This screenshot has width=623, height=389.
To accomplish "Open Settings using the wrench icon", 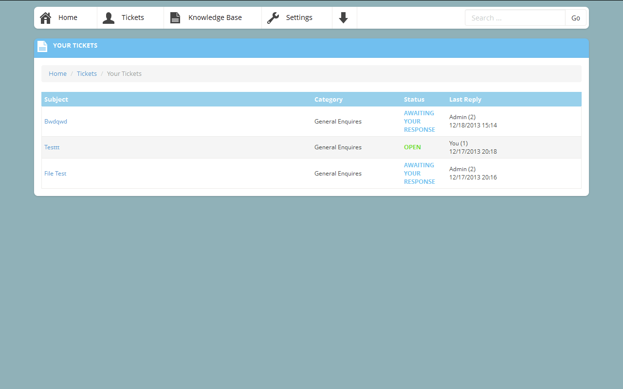I will coord(273,17).
